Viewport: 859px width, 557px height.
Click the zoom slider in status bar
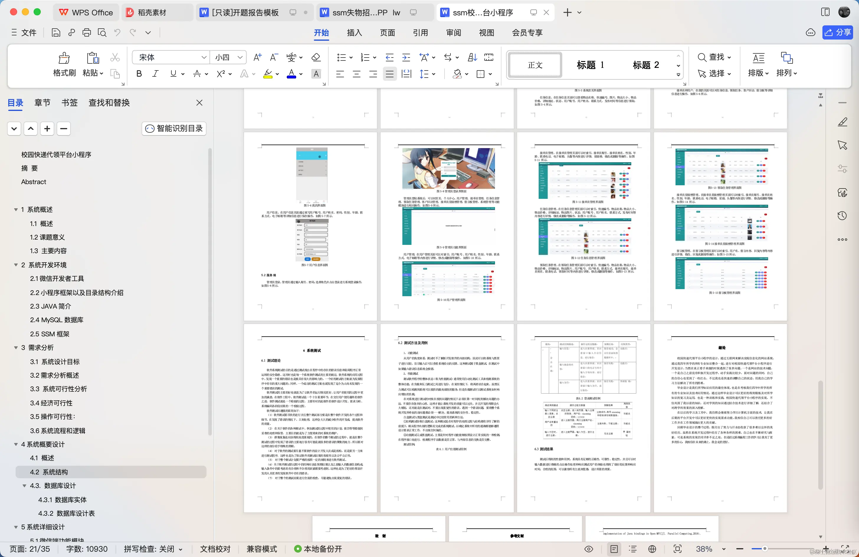(765, 549)
